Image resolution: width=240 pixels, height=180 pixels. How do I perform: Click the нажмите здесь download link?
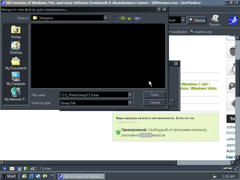click(128, 122)
